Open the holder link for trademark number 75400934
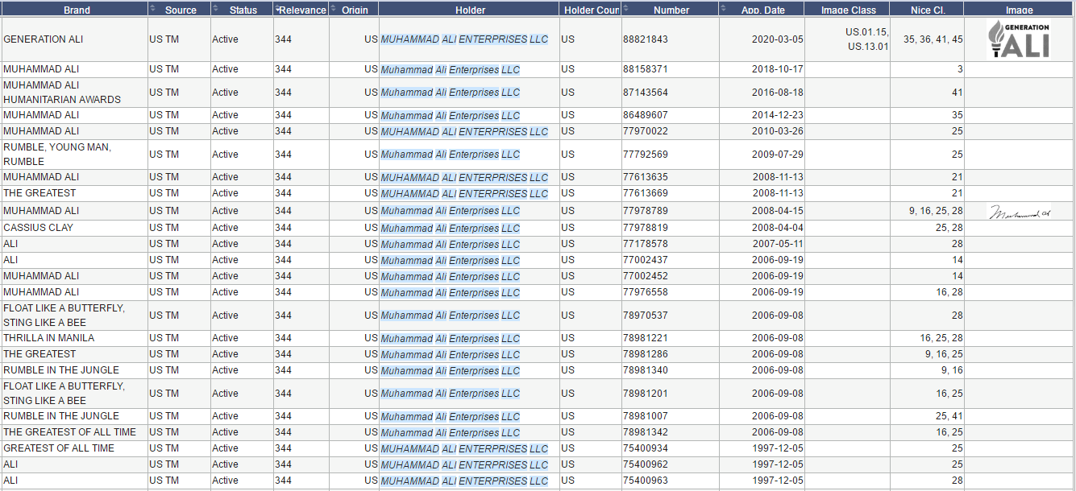 pyautogui.click(x=464, y=448)
